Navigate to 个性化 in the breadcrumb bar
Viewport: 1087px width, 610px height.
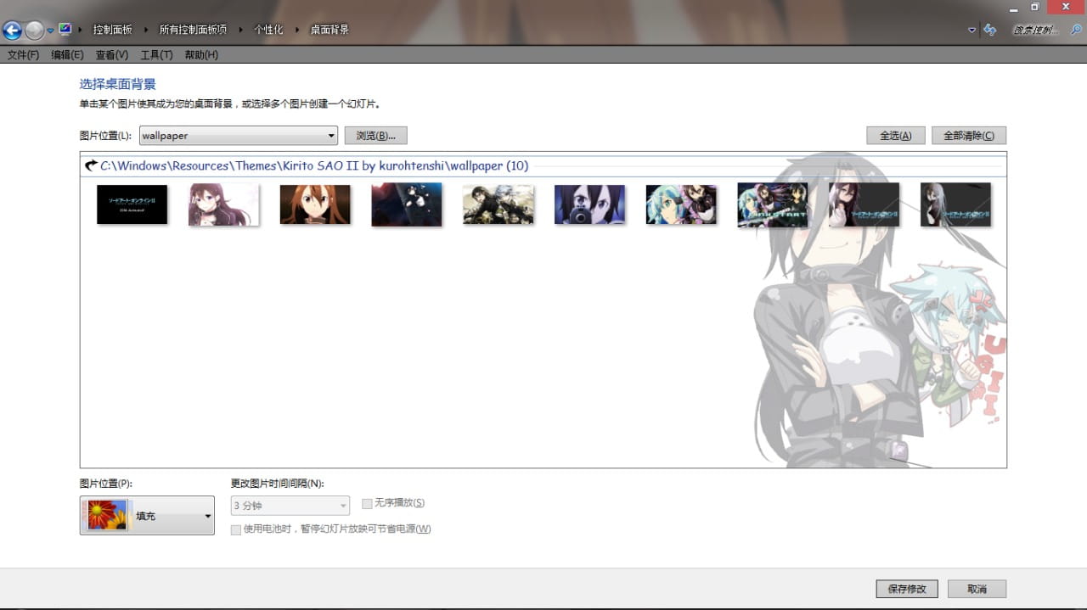pyautogui.click(x=268, y=28)
